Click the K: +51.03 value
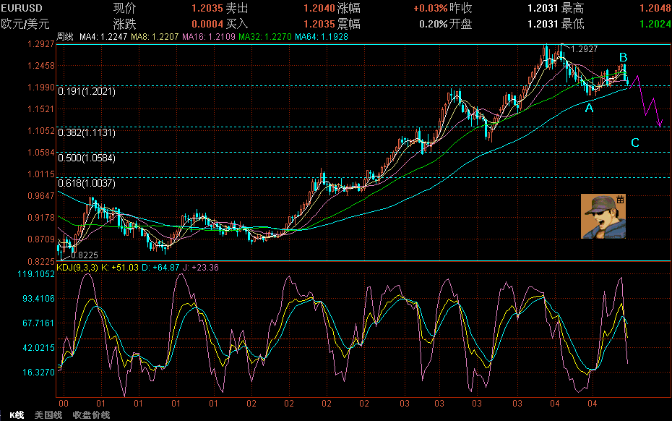Image resolution: width=672 pixels, height=421 pixels. (x=119, y=268)
